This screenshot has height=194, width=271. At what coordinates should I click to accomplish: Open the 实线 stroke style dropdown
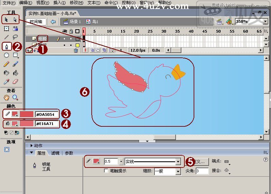(178, 162)
